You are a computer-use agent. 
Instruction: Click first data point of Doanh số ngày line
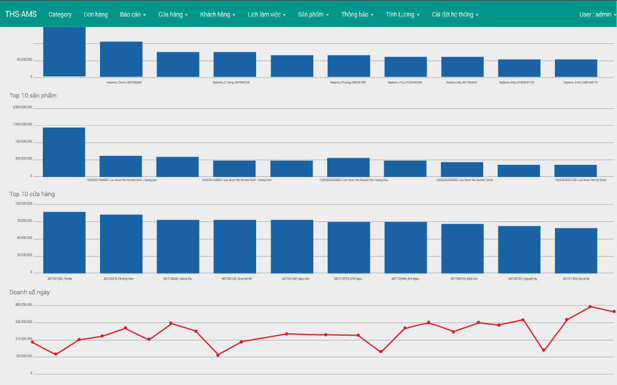point(32,342)
